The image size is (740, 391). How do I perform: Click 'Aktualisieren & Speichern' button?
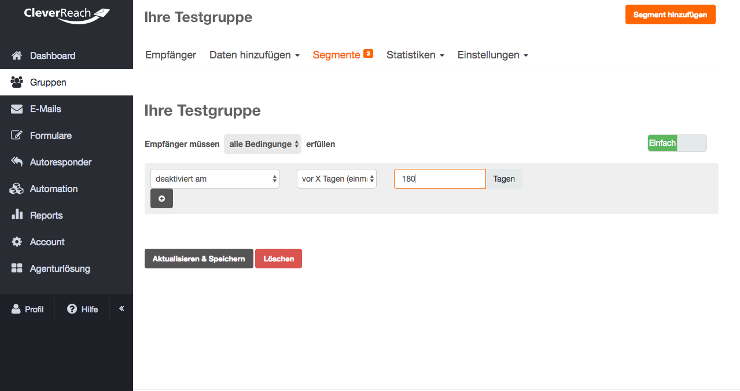[x=199, y=259]
